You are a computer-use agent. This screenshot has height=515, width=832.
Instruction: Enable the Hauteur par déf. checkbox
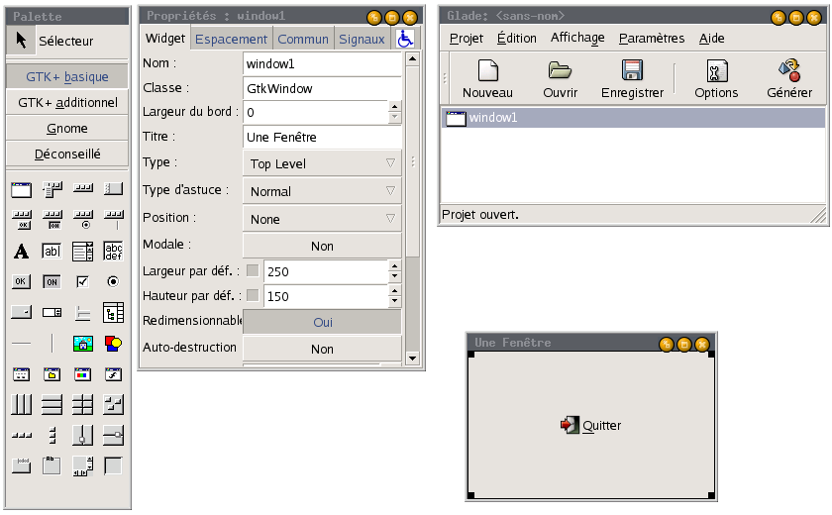click(x=253, y=295)
